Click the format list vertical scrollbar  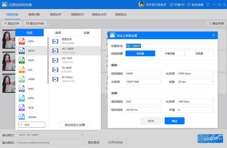tap(48, 60)
